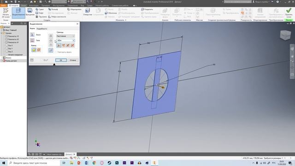Cancel the Extrude dialog
The width and height of the screenshot is (295, 166).
[x=73, y=60]
